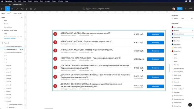The width and height of the screenshot is (194, 109).
Task: Select the Logo page
Action: tap(5, 34)
